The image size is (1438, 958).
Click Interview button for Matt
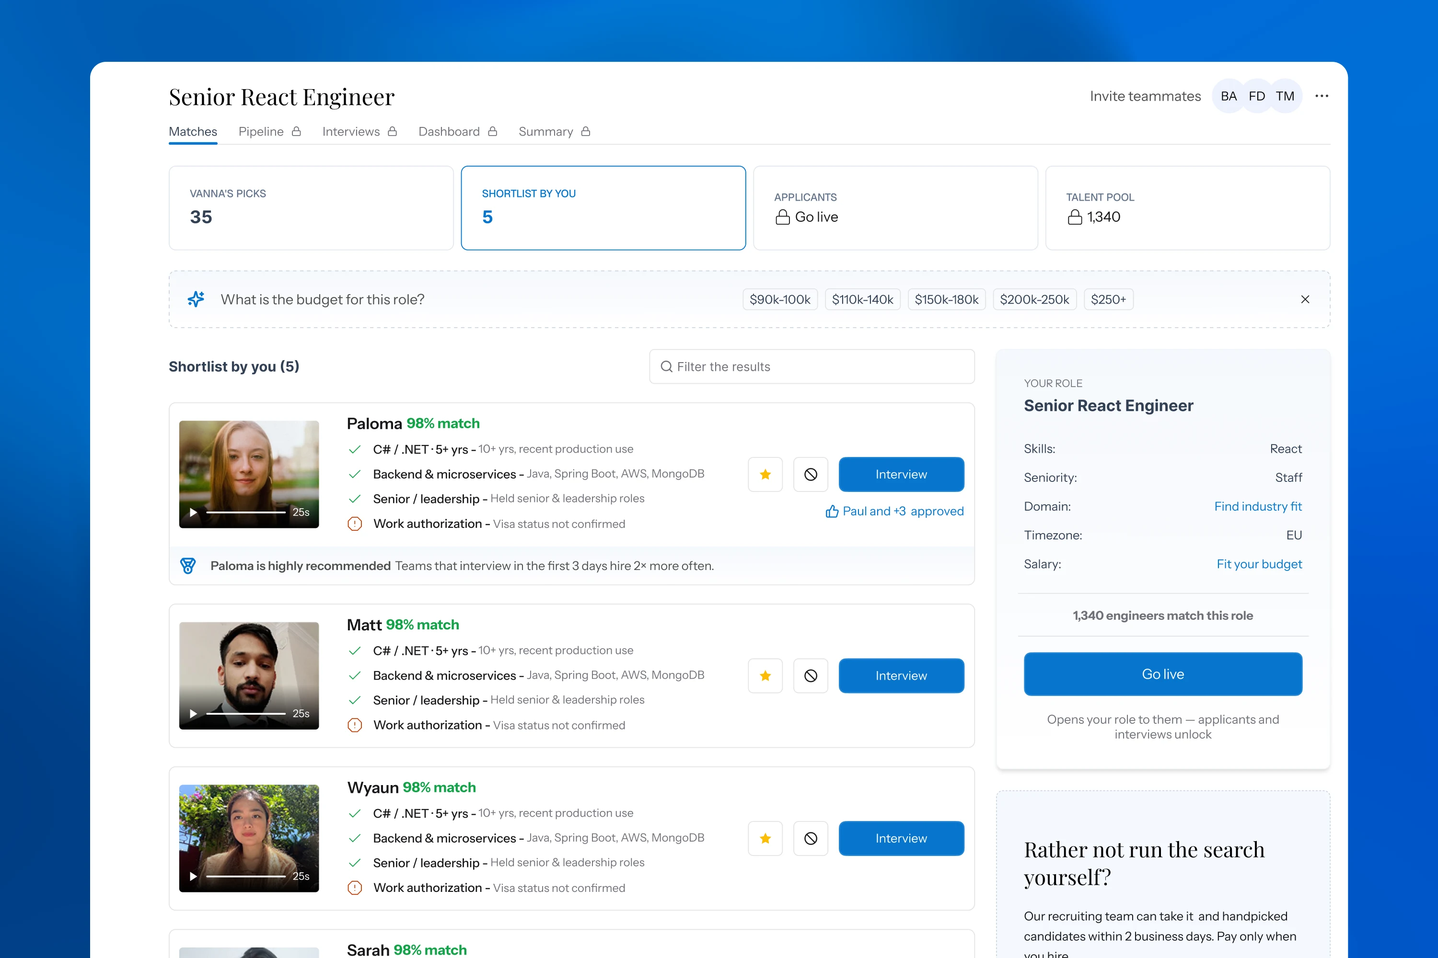(x=901, y=676)
